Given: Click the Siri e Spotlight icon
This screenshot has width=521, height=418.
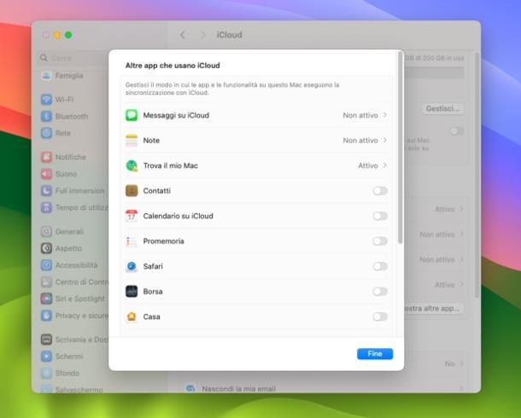Looking at the screenshot, I should tap(46, 299).
